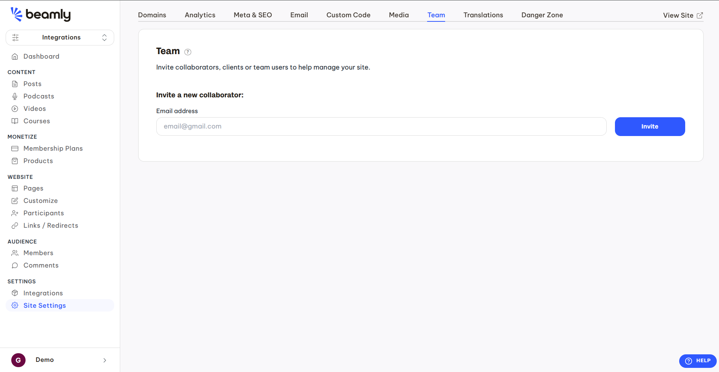Click the View Site external-link icon
The width and height of the screenshot is (719, 372).
point(700,15)
